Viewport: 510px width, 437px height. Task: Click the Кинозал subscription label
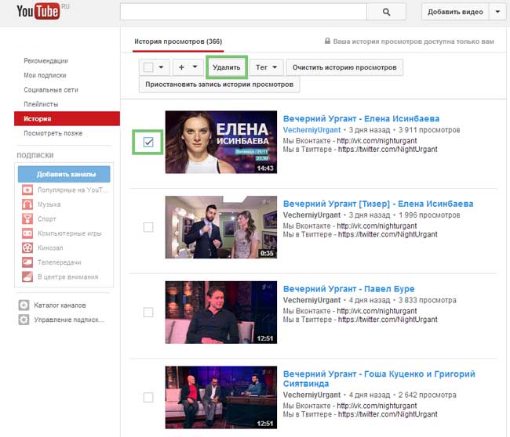[x=50, y=247]
